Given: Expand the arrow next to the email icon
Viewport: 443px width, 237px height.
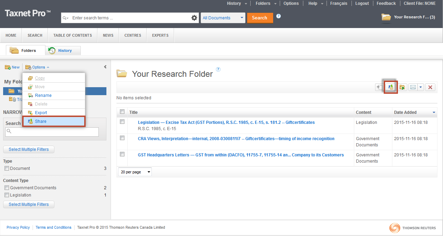Looking at the screenshot, I should (421, 87).
